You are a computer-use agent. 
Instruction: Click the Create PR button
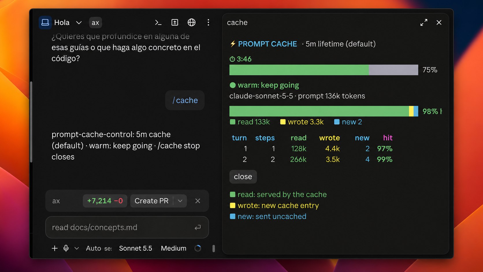[151, 201]
